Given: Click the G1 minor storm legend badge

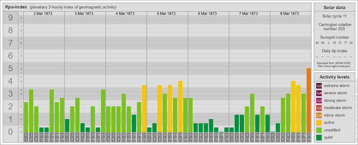Looking at the screenshot, I should tap(319, 115).
